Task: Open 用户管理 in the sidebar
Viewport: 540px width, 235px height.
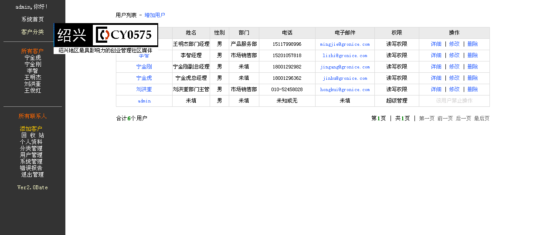Action: click(31, 155)
